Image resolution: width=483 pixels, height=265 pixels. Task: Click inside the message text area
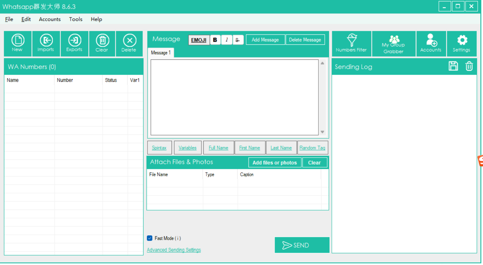click(x=234, y=97)
